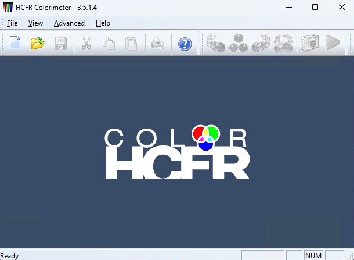Click the three spheres primaries measure icon
This screenshot has width=354, height=260.
point(239,43)
